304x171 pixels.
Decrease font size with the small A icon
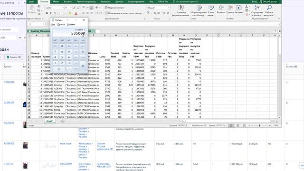78,8
